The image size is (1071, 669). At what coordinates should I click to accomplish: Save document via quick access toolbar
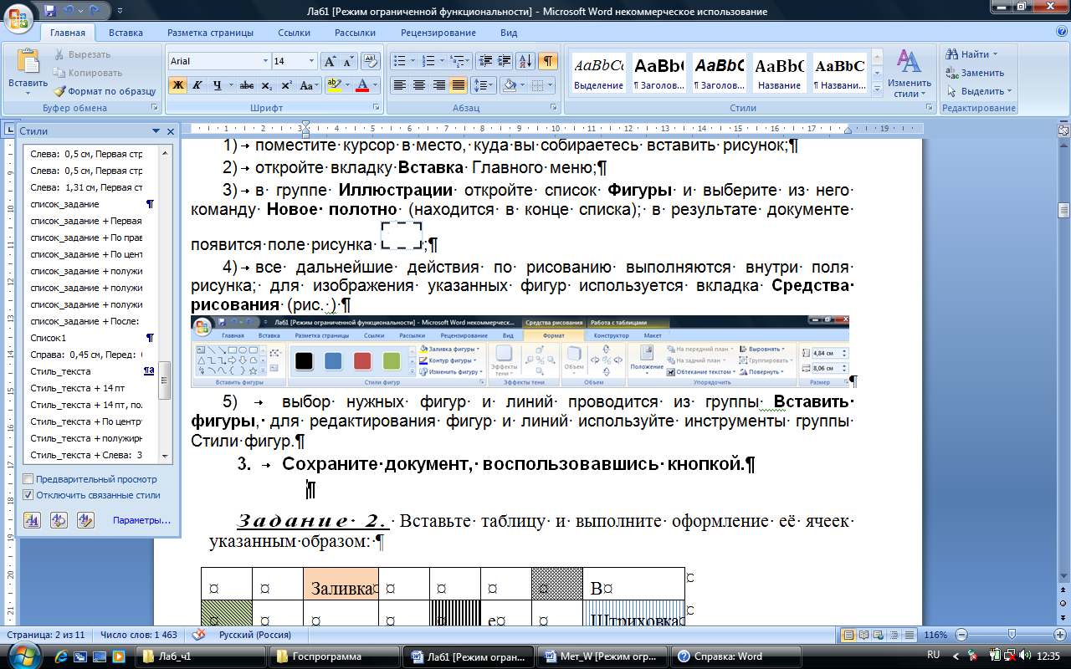[x=50, y=10]
